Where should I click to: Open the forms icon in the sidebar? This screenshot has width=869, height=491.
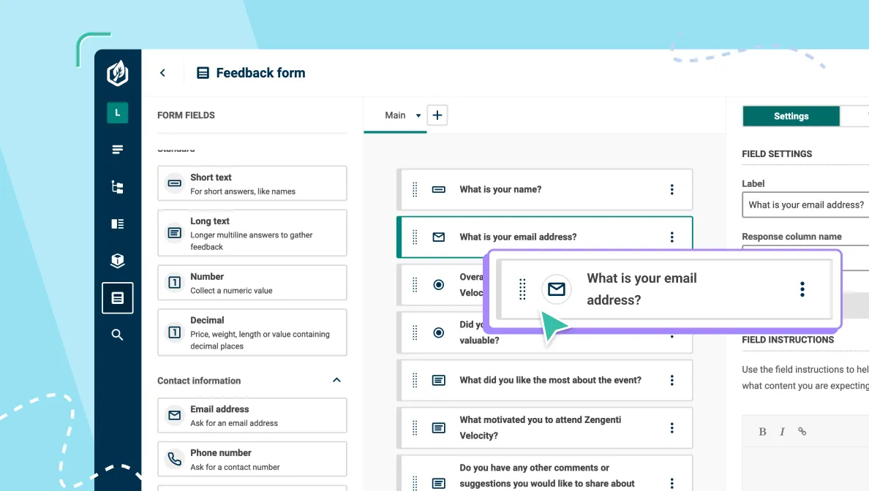118,298
